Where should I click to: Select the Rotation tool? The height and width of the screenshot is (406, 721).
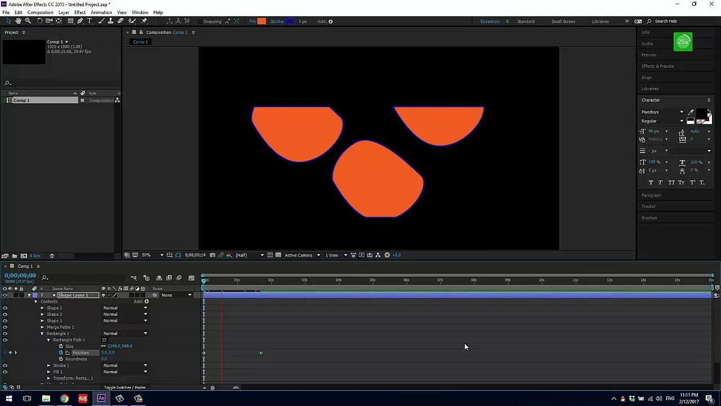39,21
